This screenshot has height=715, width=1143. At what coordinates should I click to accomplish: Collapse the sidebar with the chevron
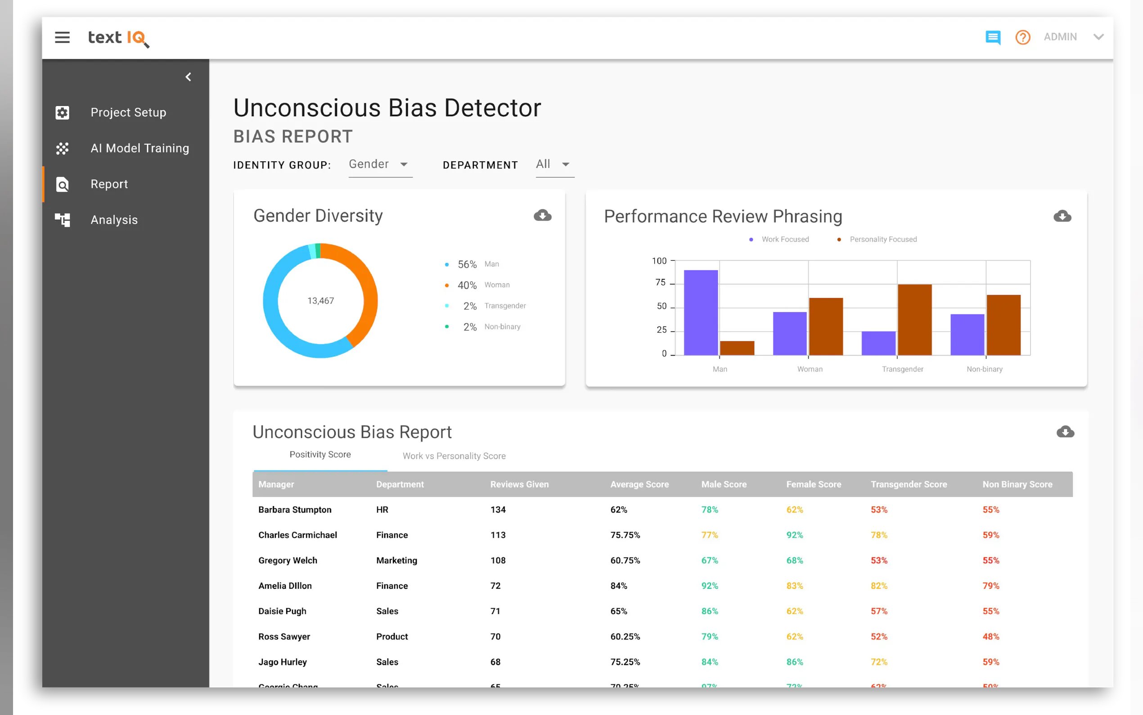[188, 77]
